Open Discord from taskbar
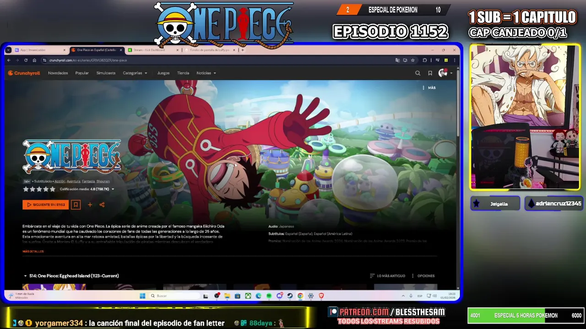Image resolution: width=586 pixels, height=329 pixels. point(279,296)
